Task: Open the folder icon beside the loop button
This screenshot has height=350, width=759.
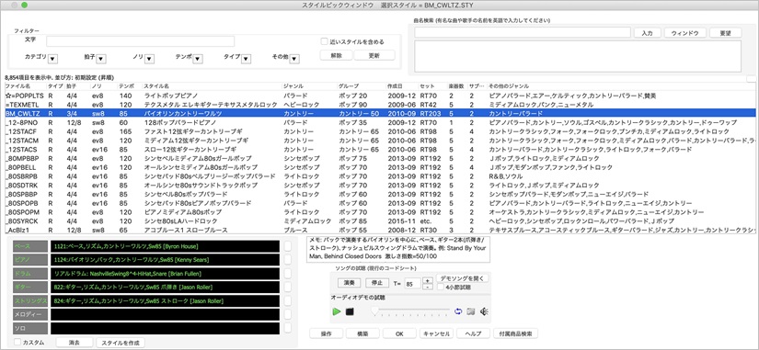Action: click(x=470, y=311)
